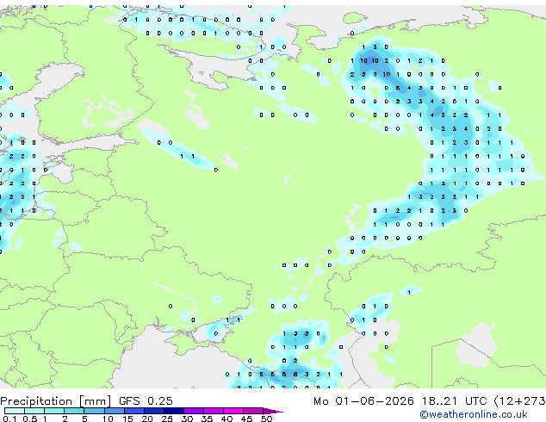Pick the 10–15 mm legend swatch
This screenshot has width=546, height=422.
(x=114, y=411)
